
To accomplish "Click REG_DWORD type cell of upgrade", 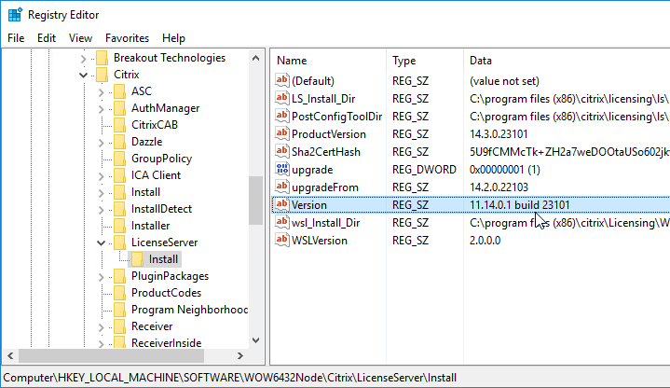I will (424, 170).
